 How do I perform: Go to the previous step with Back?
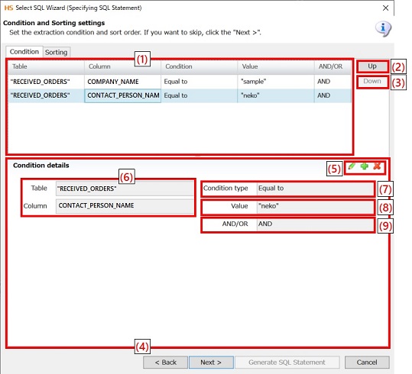pyautogui.click(x=166, y=363)
